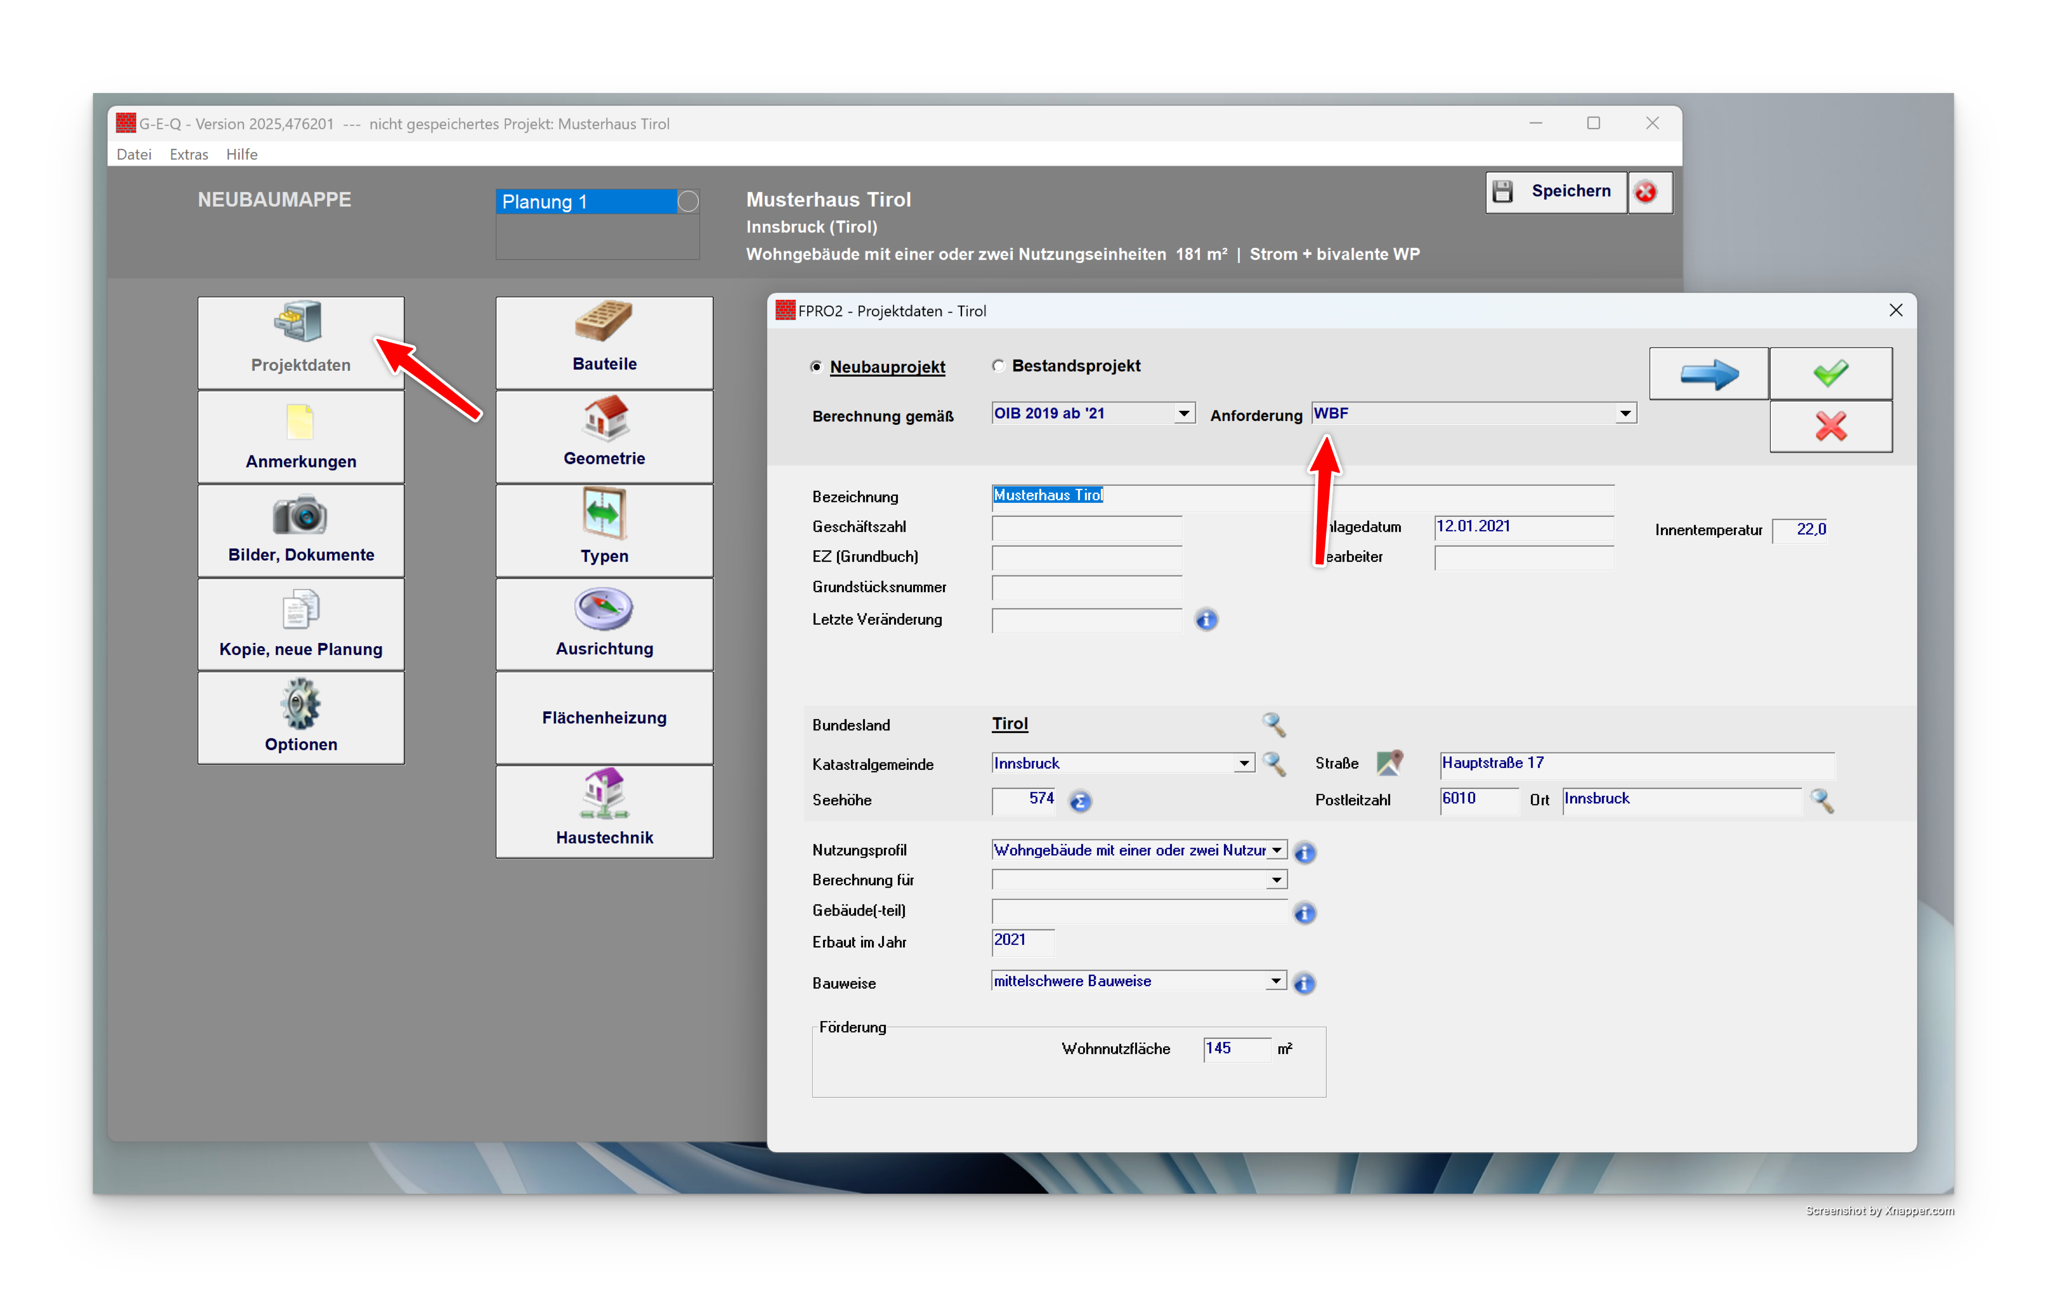Click info icon next to Gebäude(-teil)
Screen dimensions: 2047x1310
(1304, 913)
